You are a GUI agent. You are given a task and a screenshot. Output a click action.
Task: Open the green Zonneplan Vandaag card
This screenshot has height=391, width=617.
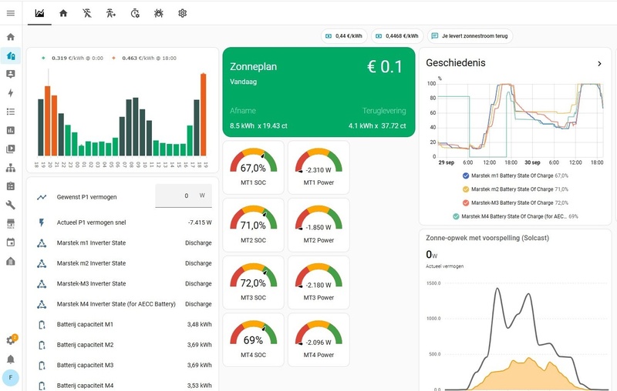pyautogui.click(x=319, y=92)
